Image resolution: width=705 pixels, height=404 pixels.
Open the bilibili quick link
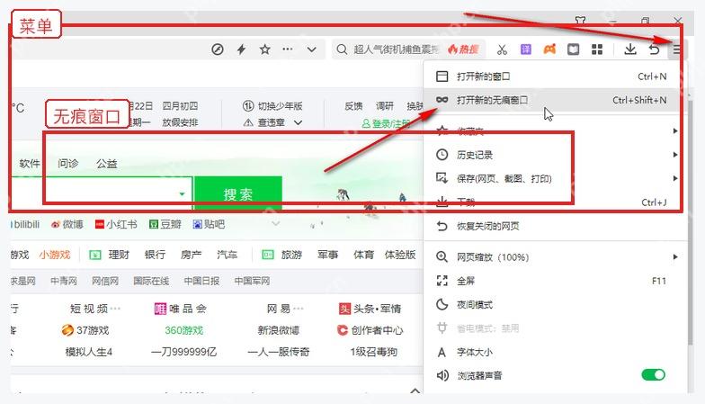point(25,225)
